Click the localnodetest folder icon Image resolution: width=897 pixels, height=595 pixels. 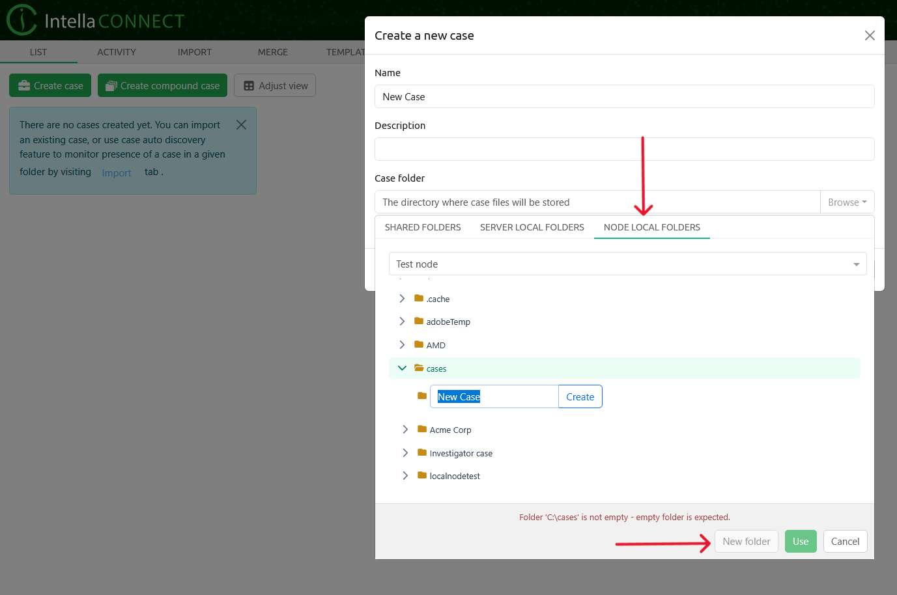pos(422,475)
